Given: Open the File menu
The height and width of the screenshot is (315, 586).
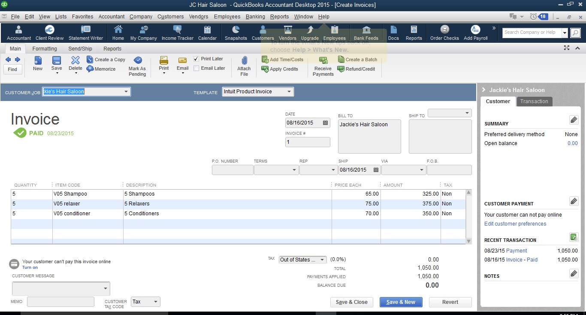Looking at the screenshot, I should (x=15, y=17).
